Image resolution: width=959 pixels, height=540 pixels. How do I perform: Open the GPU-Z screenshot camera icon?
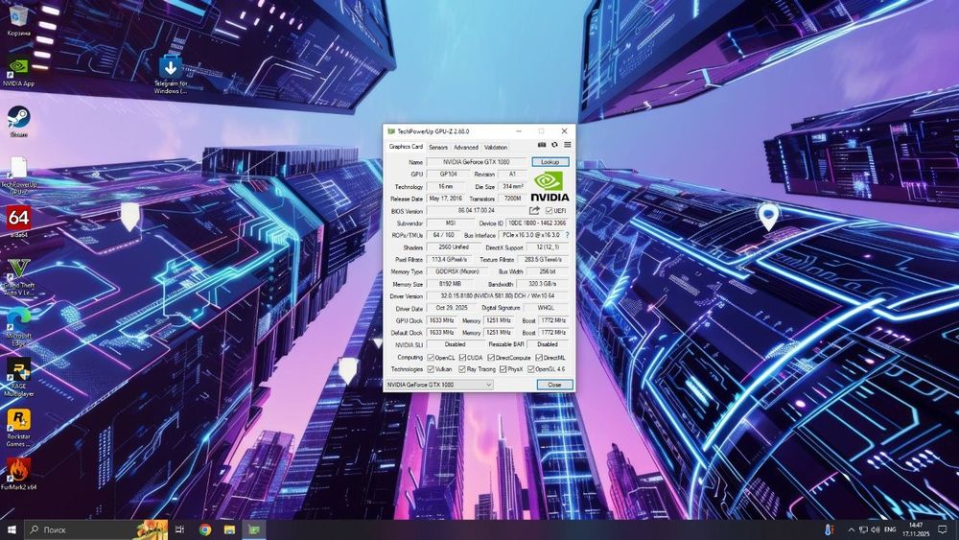pyautogui.click(x=541, y=145)
